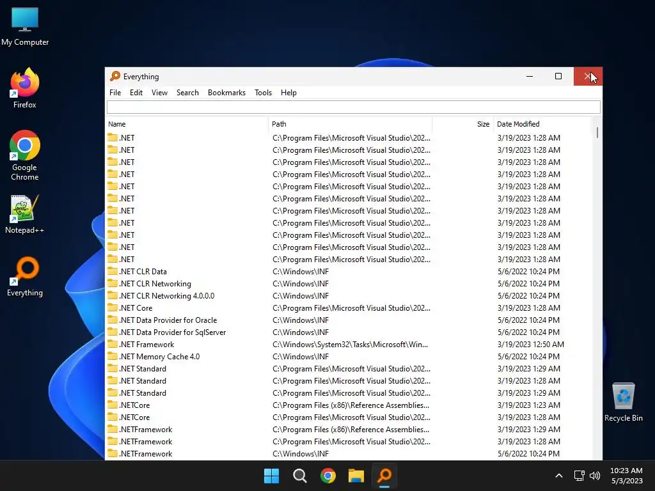
Task: Click folder icon of .NET Memory Cache 4.0
Action: [x=113, y=356]
